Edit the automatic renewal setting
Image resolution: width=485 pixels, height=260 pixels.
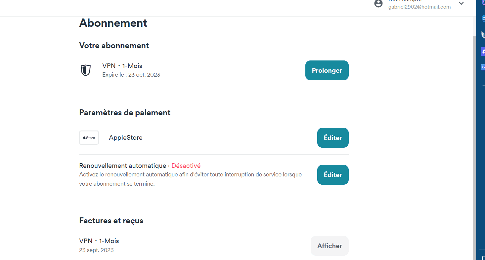(332, 175)
